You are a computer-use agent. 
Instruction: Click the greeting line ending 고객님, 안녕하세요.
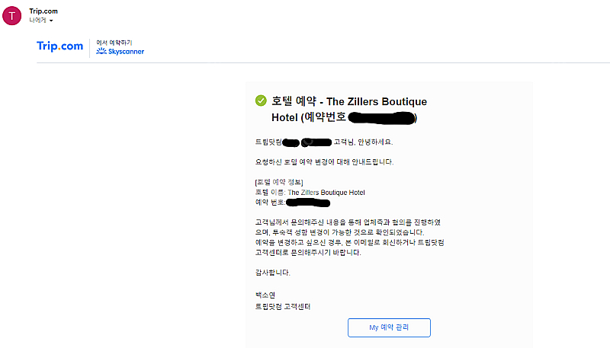[x=324, y=142]
